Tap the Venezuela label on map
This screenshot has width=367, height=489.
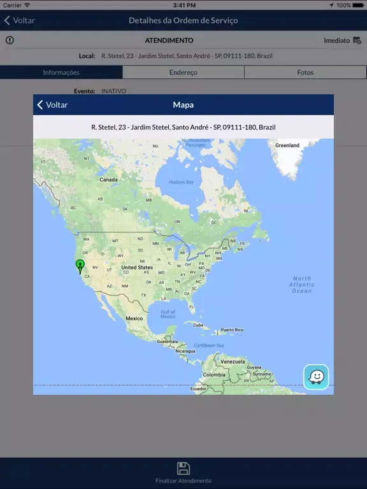coord(233,362)
